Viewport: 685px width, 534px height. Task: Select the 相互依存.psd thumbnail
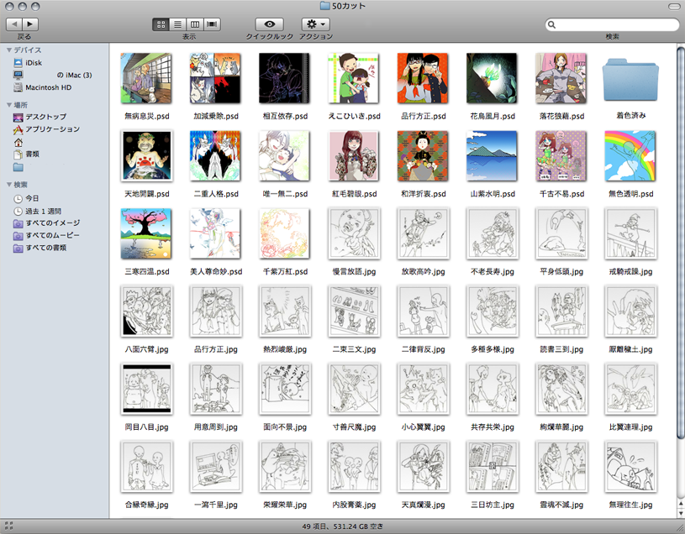284,78
